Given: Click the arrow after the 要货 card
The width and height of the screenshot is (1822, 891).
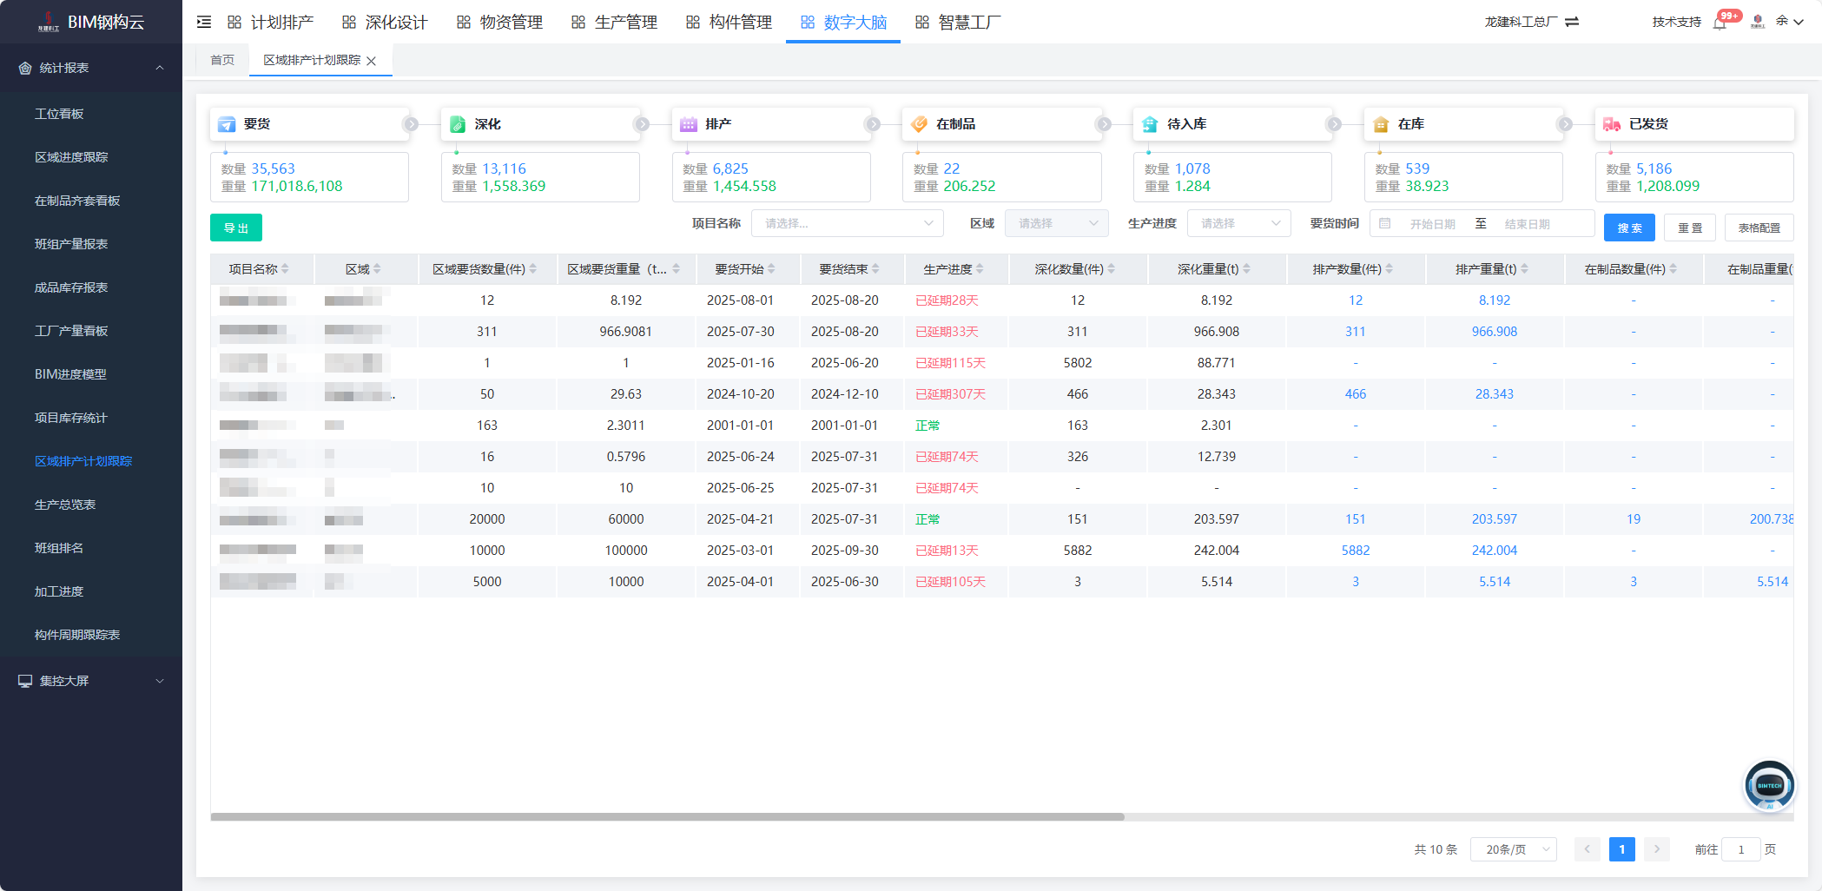Looking at the screenshot, I should 411,124.
